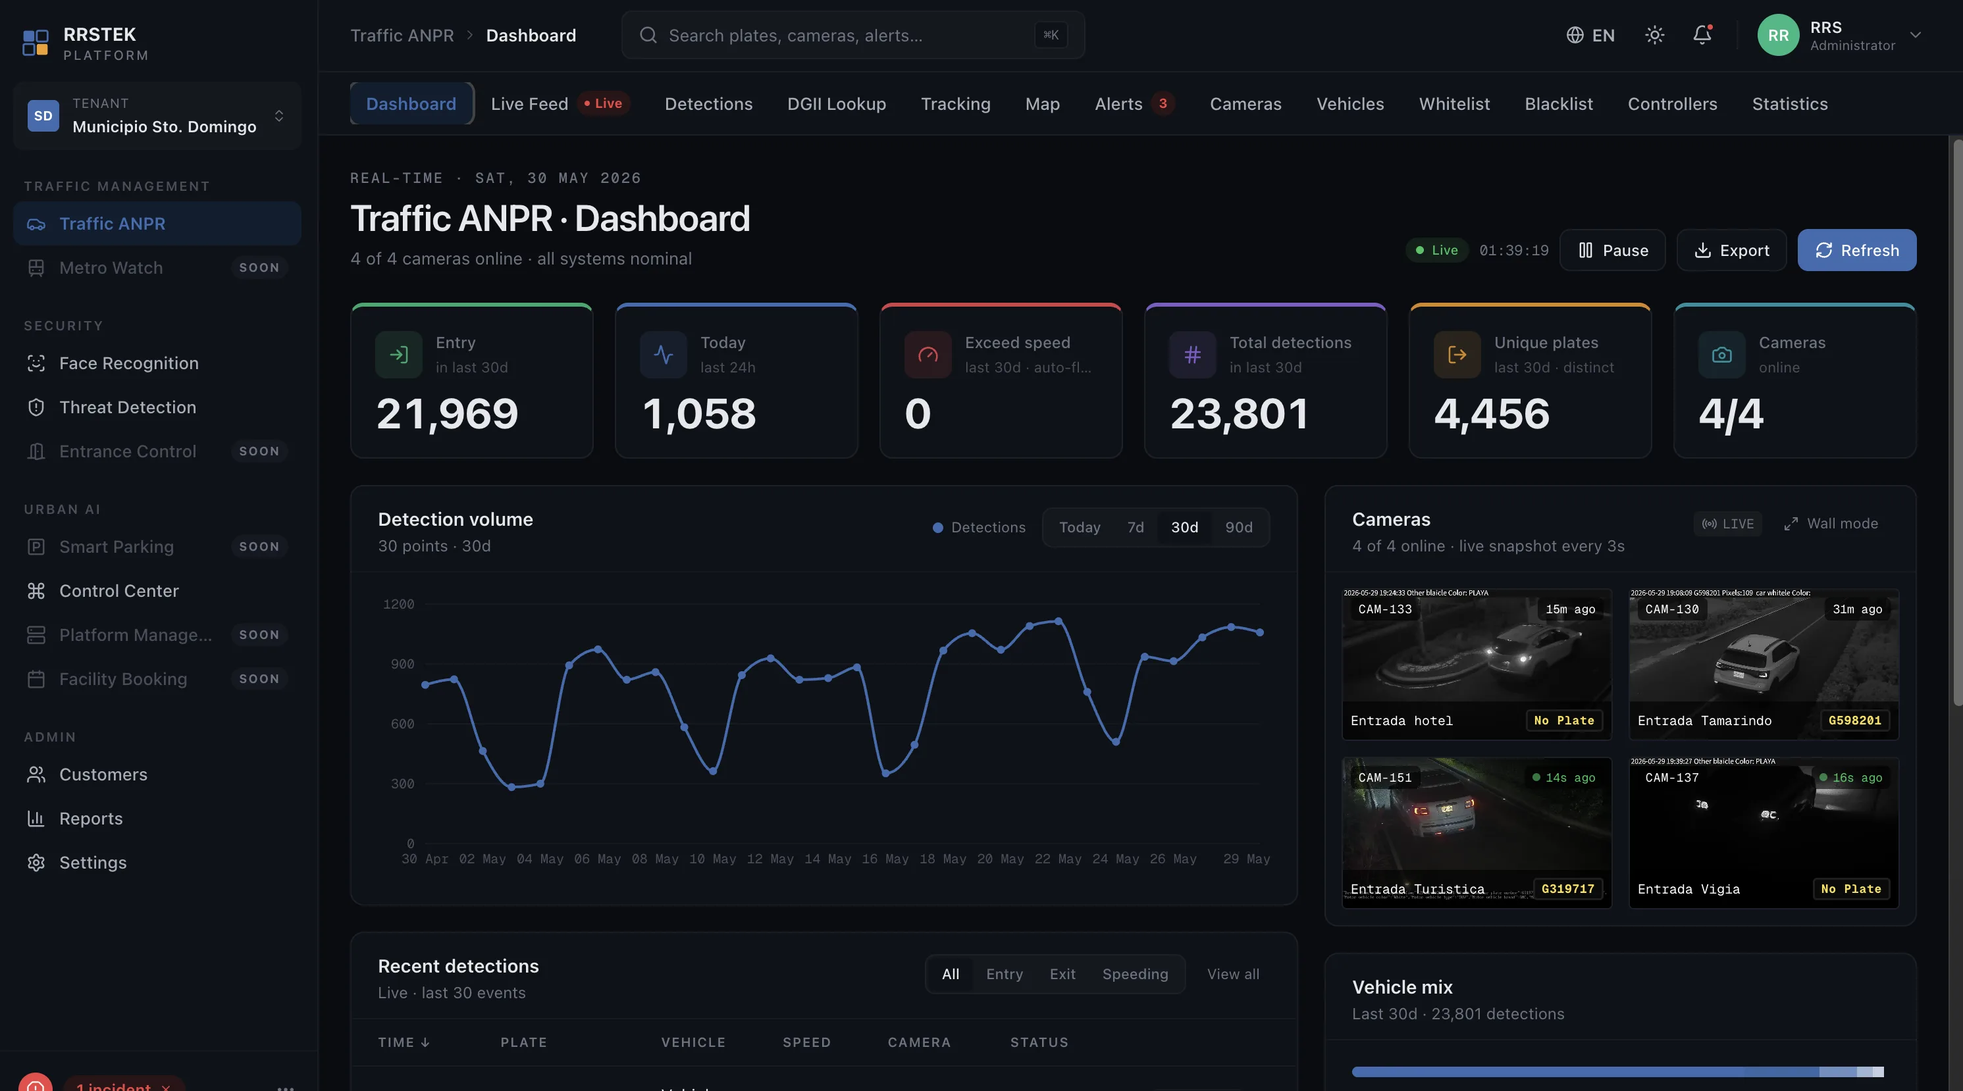Toggle the Cameras LIVE indicator
The height and width of the screenshot is (1091, 1963).
pyautogui.click(x=1727, y=523)
